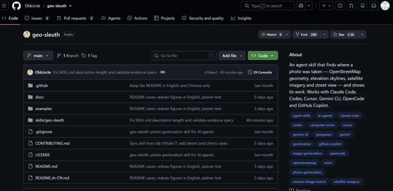Click the LICENSE file icon
Image resolution: width=393 pixels, height=191 pixels.
tap(31, 155)
